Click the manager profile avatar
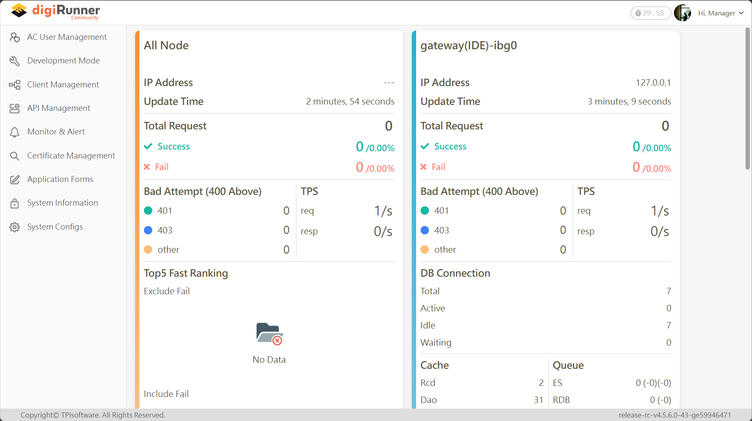This screenshot has height=421, width=752. tap(683, 13)
